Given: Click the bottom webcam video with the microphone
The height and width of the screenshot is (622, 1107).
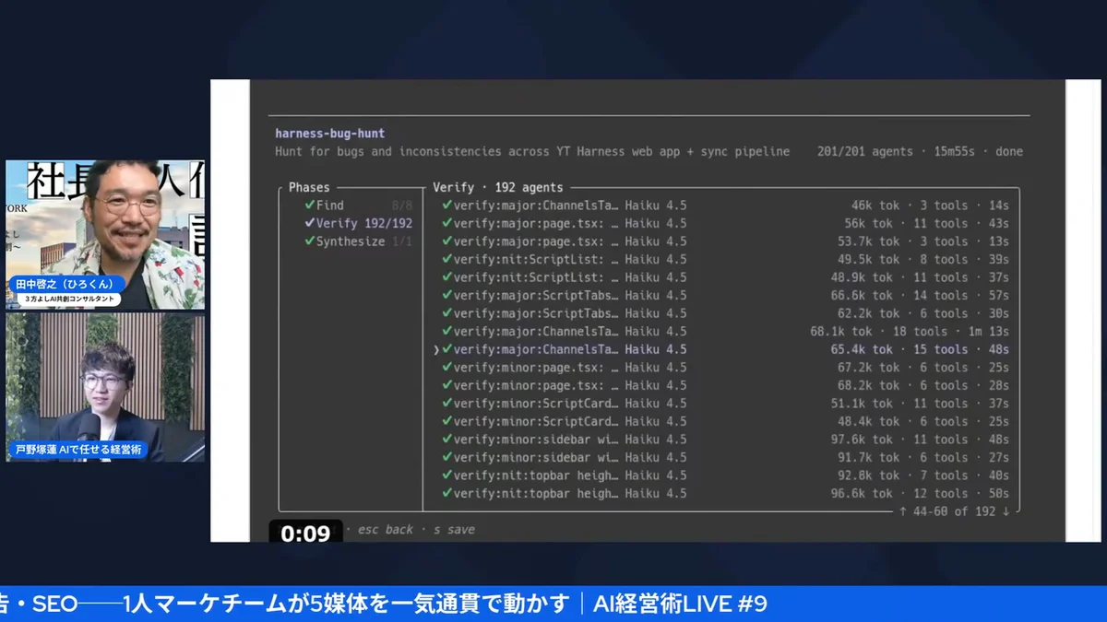Looking at the screenshot, I should pos(105,388).
